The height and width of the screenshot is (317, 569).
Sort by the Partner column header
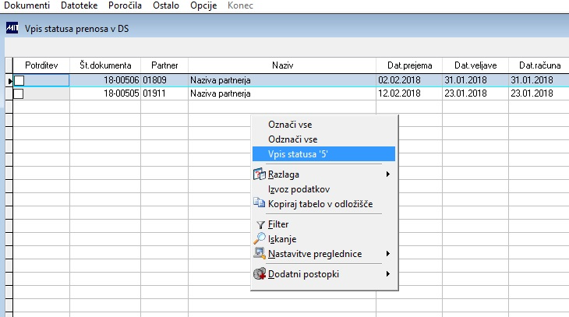point(164,65)
